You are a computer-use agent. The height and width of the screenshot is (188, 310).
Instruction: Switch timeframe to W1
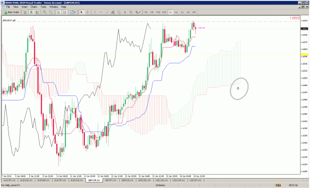188,12
